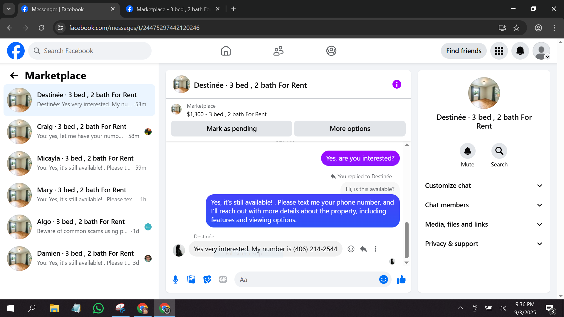Open a new browser tab

pyautogui.click(x=234, y=9)
